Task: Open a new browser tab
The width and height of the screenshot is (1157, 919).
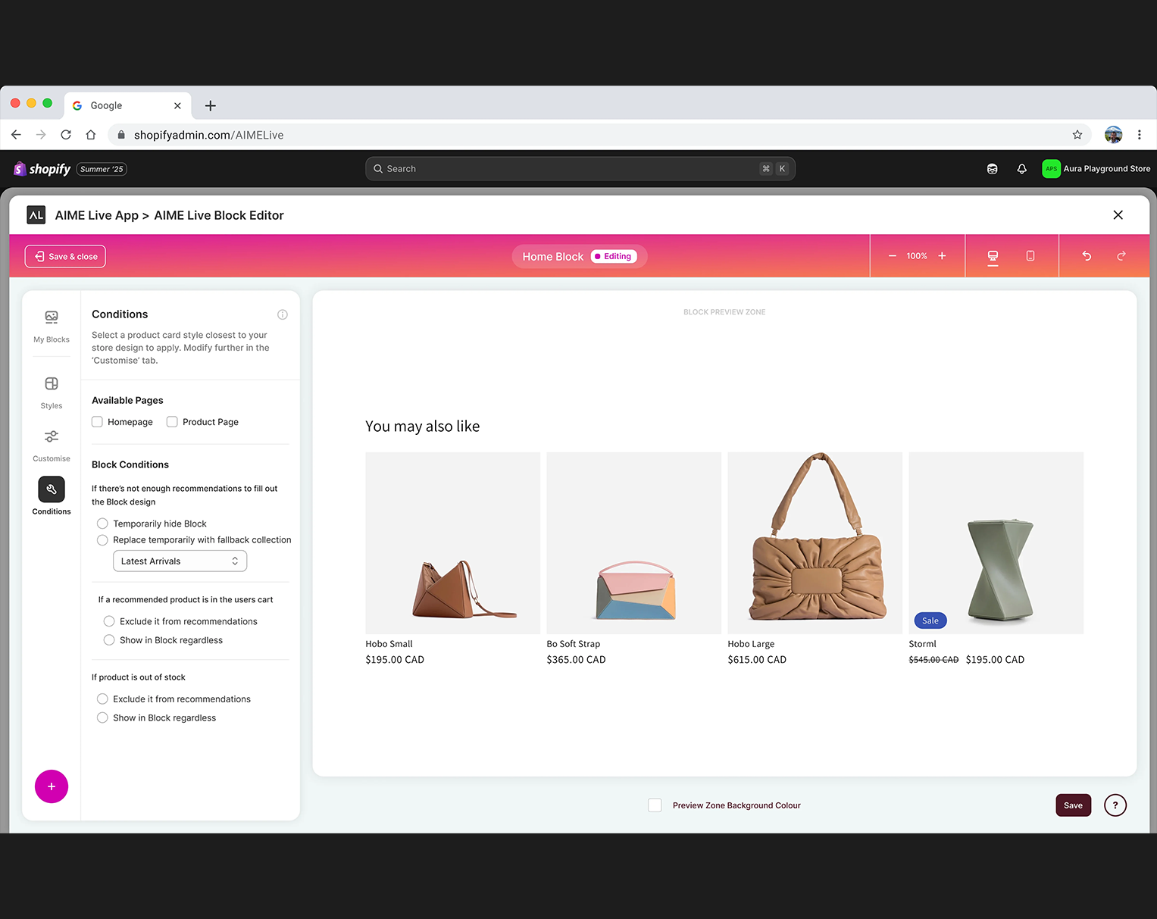Action: (x=211, y=106)
